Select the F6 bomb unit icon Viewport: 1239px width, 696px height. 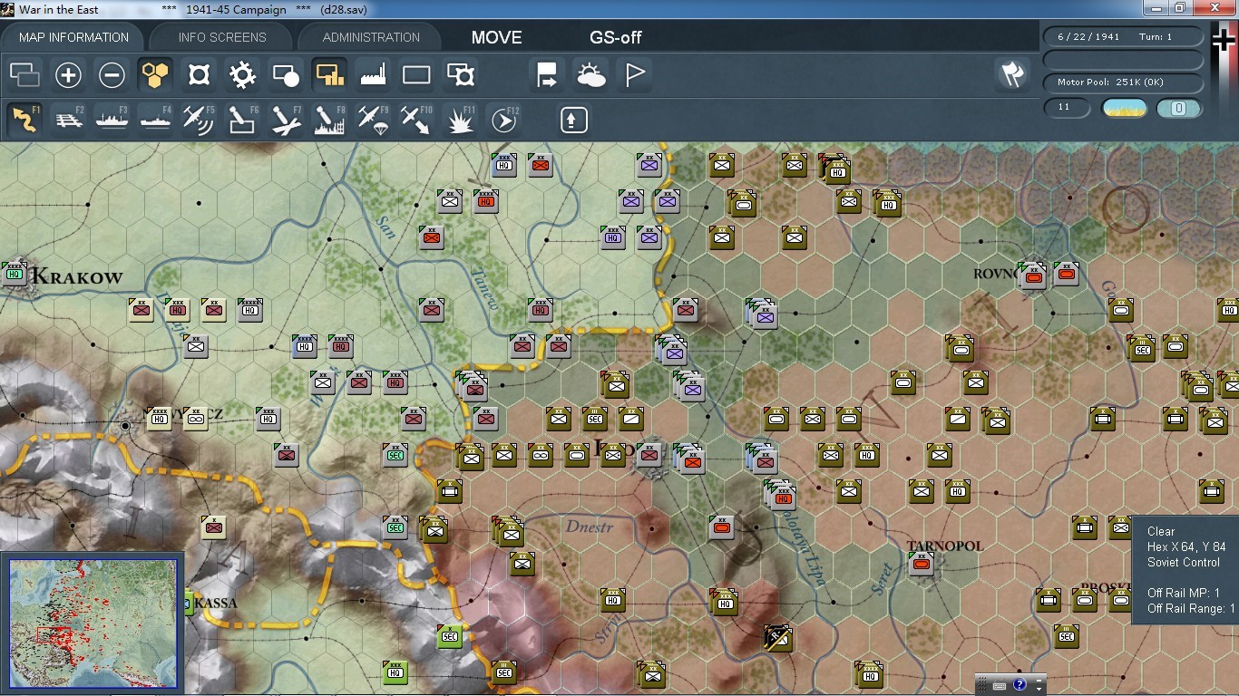click(x=242, y=120)
